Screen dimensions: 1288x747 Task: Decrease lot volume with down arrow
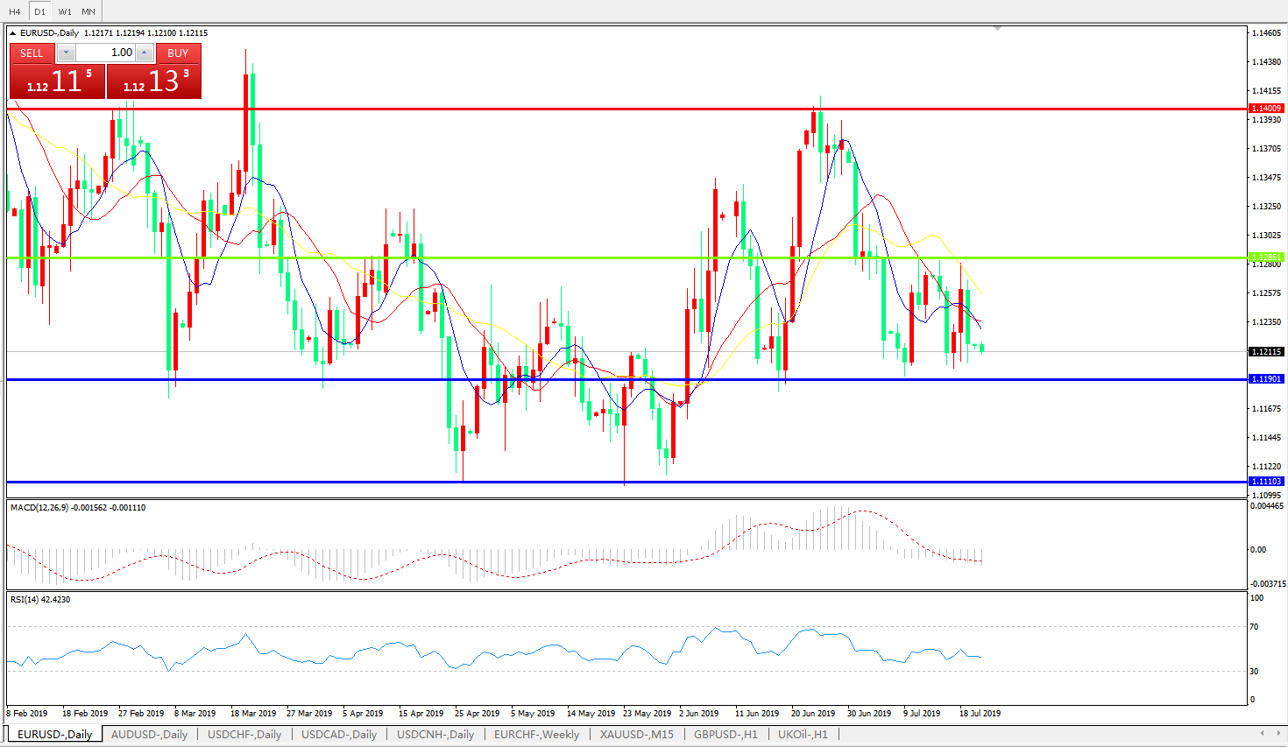point(66,53)
